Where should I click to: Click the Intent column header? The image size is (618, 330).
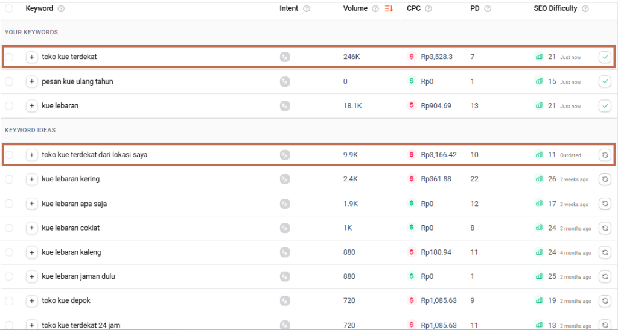[289, 8]
